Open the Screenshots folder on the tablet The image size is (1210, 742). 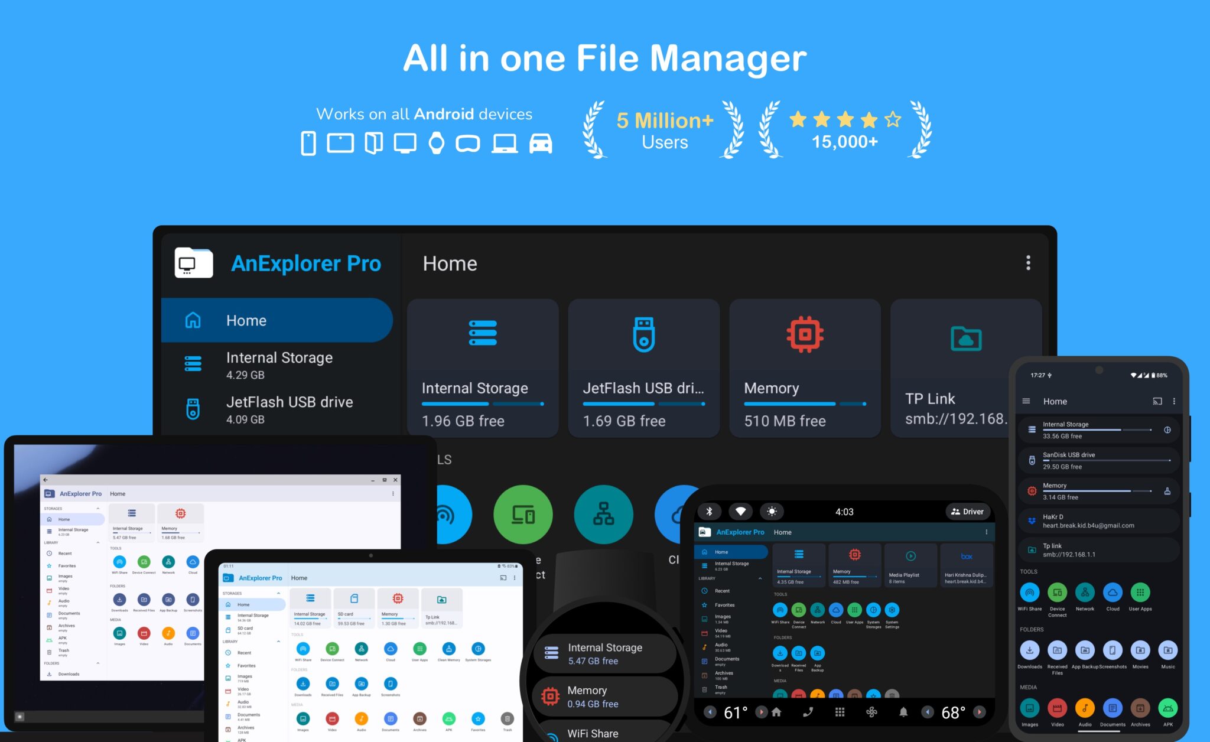(390, 684)
